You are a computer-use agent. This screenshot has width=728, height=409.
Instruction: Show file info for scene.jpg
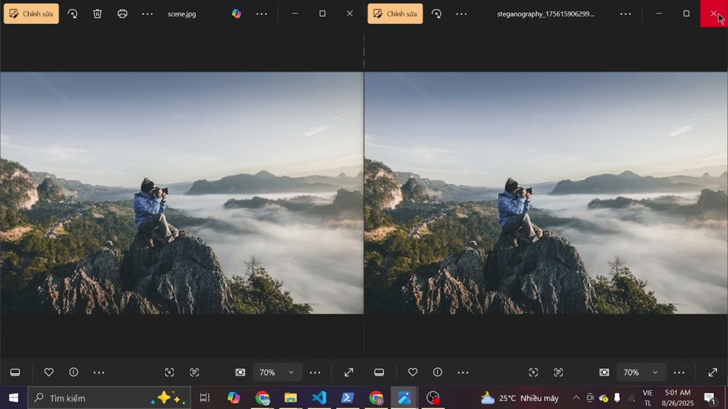[73, 372]
